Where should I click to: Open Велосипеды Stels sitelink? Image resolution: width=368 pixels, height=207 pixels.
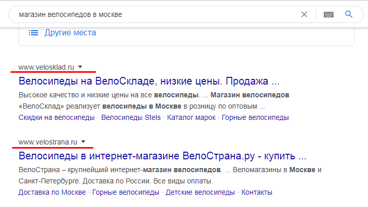pos(132,117)
